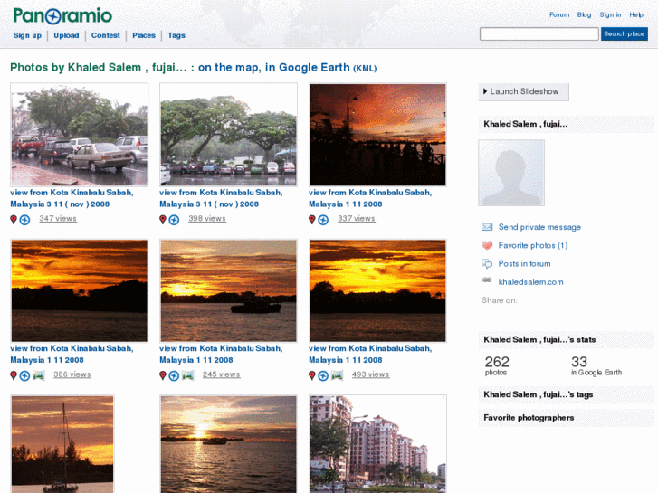The width and height of the screenshot is (658, 493).
Task: Click the 337 views link
Action: [x=357, y=219]
